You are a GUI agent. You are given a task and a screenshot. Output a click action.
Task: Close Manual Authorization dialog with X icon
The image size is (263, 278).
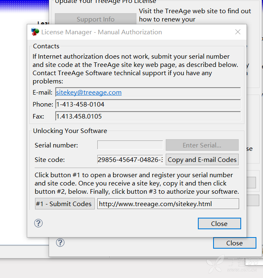(x=238, y=32)
